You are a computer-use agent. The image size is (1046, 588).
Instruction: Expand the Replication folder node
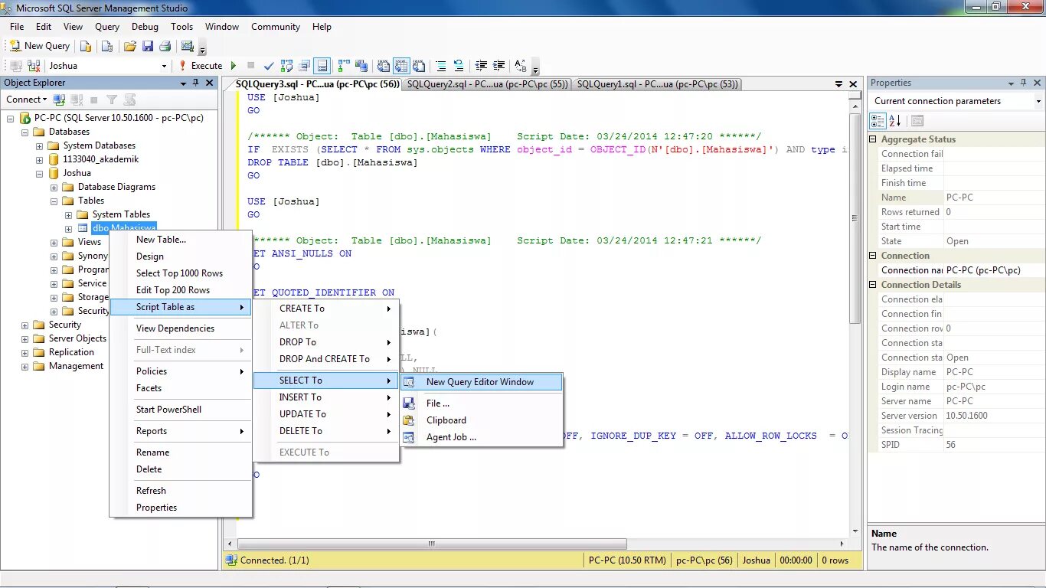point(25,352)
